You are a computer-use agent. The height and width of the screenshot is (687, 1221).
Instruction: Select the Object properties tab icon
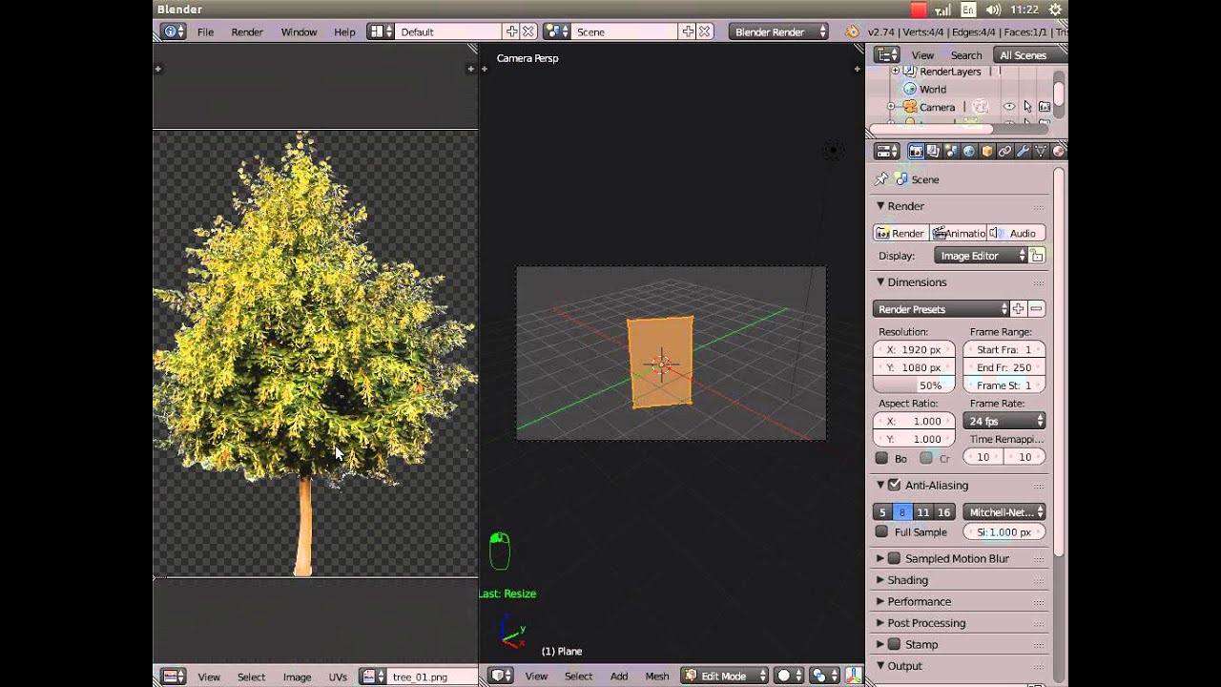[x=987, y=151]
